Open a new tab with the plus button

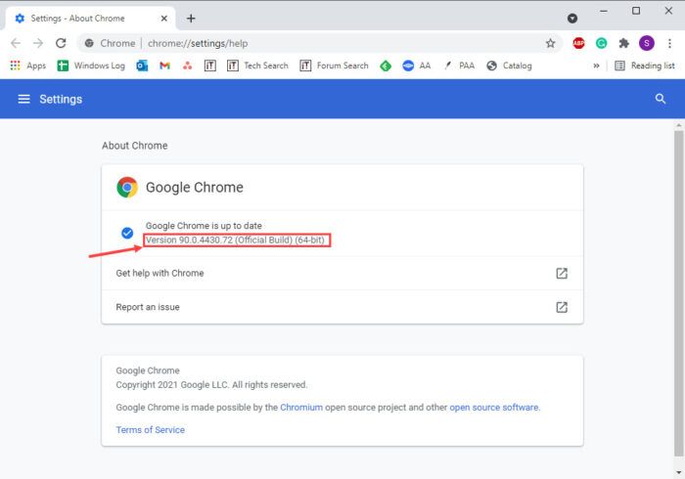191,19
